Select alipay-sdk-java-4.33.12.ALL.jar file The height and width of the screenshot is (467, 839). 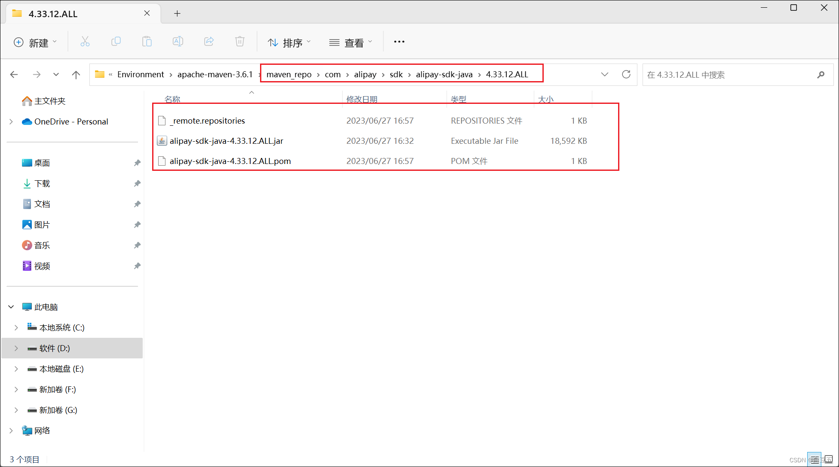click(x=226, y=141)
